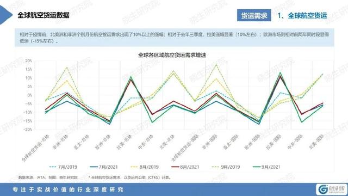348x196 pixels.
Task: Click the section heading 1、全球航空货运
Action: tap(302, 16)
